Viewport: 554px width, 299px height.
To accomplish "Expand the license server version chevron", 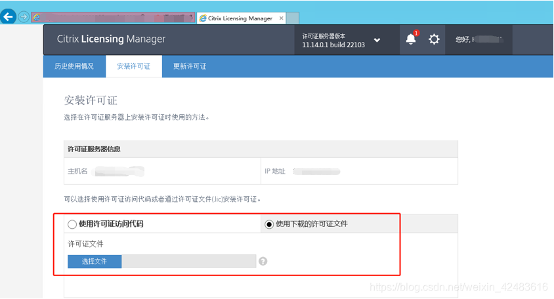I will [377, 40].
